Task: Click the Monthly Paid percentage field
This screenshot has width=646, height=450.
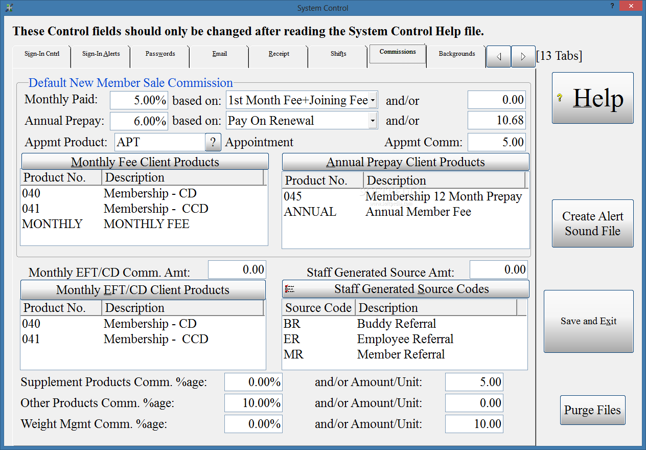Action: 139,100
